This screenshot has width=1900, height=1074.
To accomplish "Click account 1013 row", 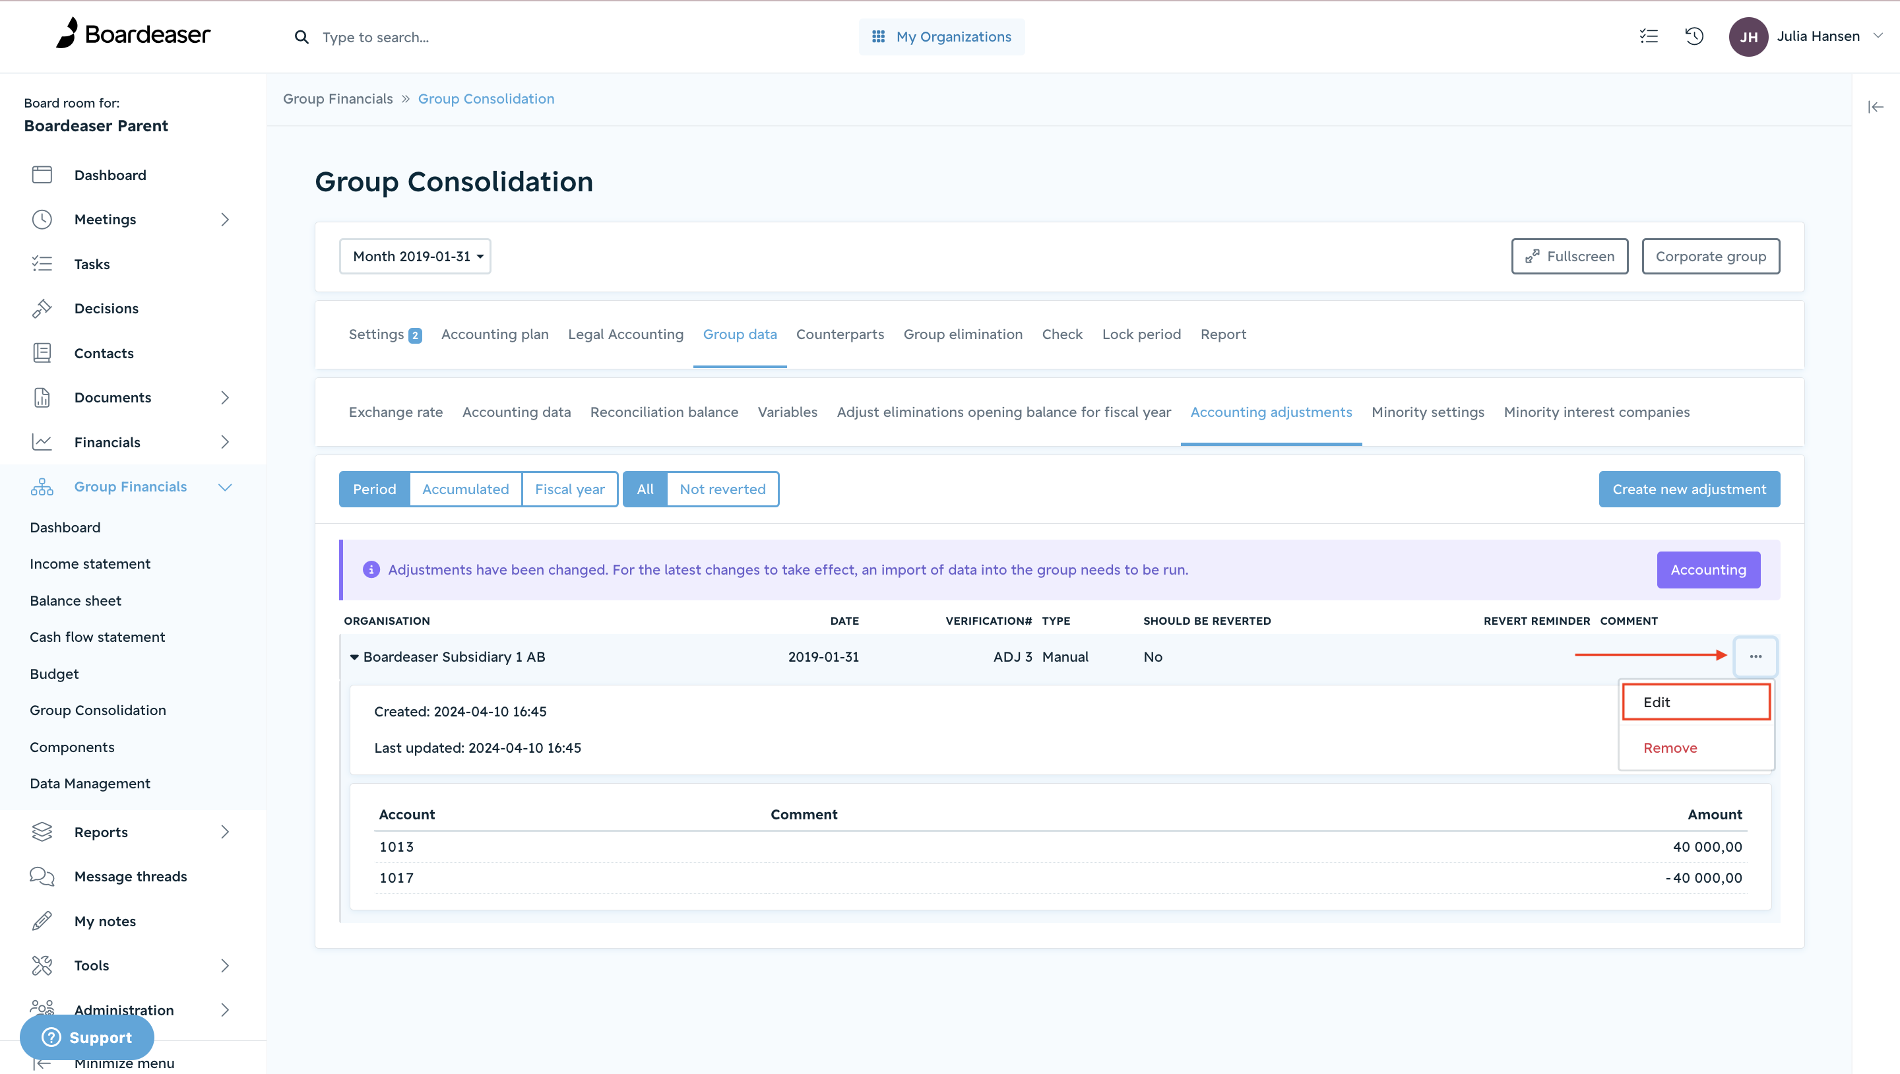I will (1061, 848).
